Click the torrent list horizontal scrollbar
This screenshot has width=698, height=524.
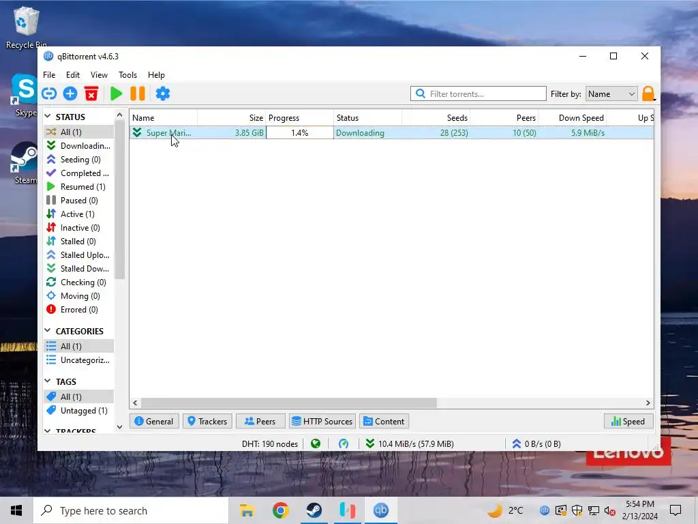tap(288, 403)
